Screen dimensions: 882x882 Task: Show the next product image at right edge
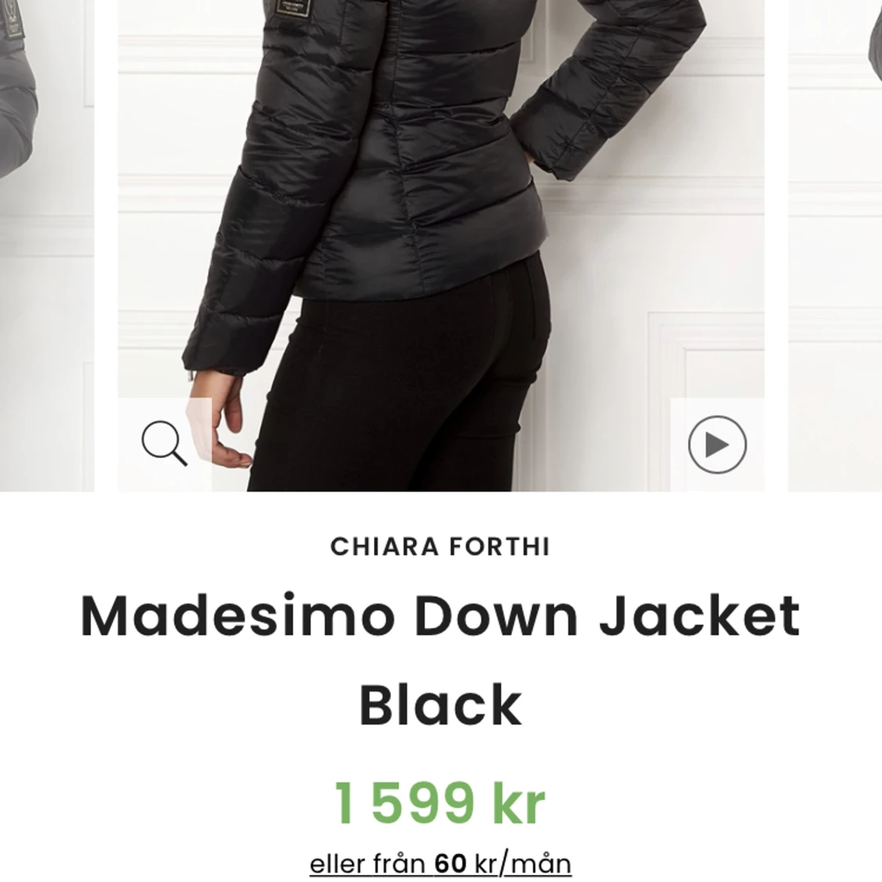point(835,245)
